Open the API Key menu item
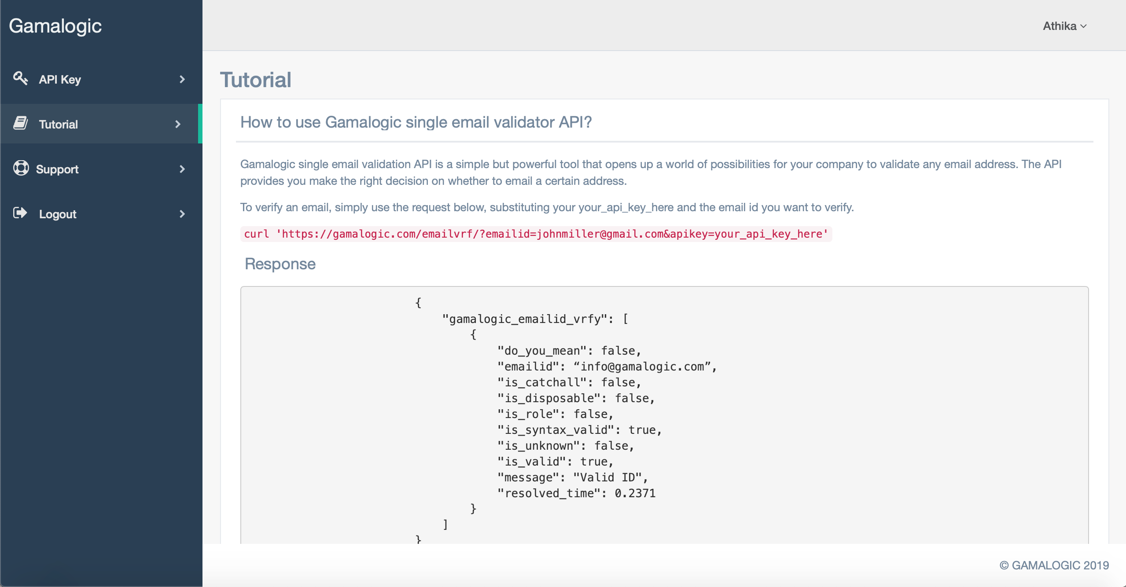Image resolution: width=1126 pixels, height=587 pixels. click(x=60, y=80)
